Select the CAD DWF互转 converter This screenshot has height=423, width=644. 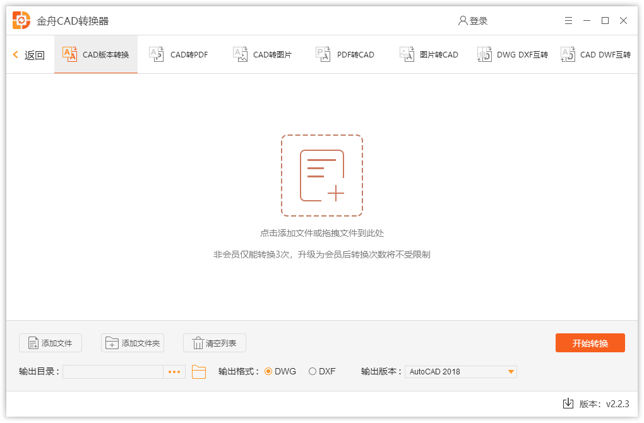click(x=594, y=54)
